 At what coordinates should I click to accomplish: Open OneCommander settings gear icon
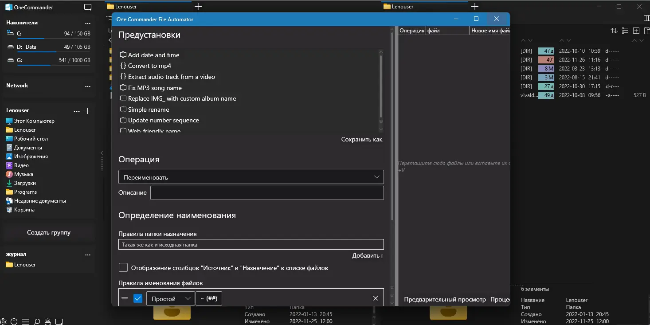pyautogui.click(x=4, y=321)
